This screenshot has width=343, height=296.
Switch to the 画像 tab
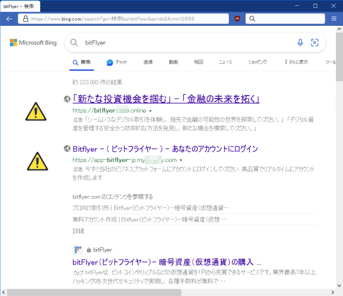click(148, 62)
